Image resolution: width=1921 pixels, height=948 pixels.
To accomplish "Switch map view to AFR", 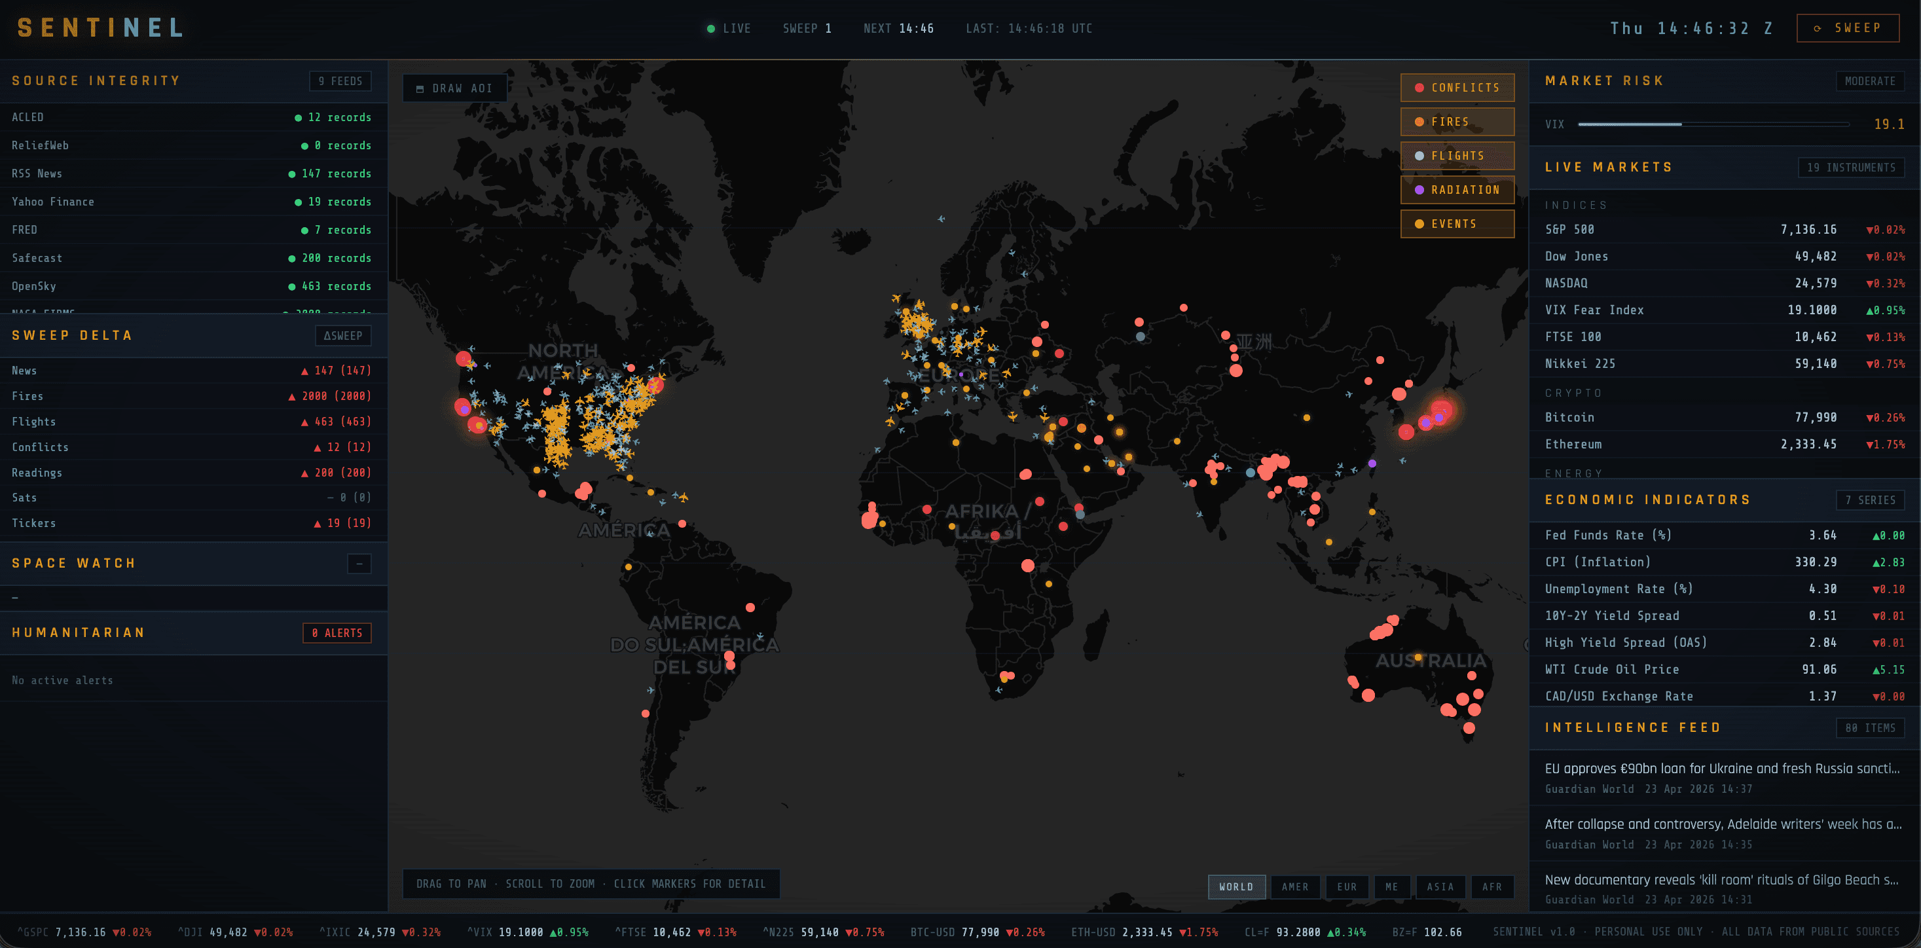I will 1491,887.
